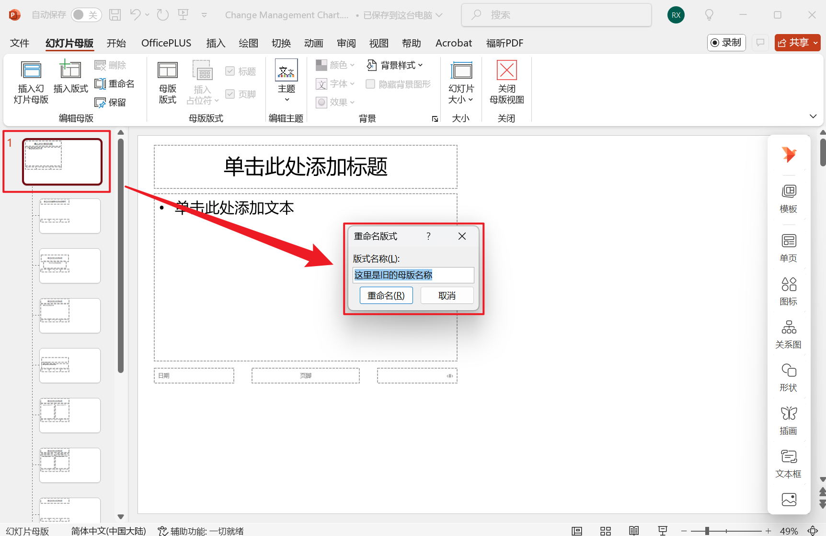Select the 插入幻灯片母版 icon
This screenshot has width=826, height=536.
click(x=30, y=82)
